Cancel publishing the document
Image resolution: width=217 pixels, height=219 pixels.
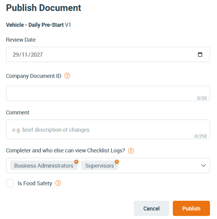point(151,208)
